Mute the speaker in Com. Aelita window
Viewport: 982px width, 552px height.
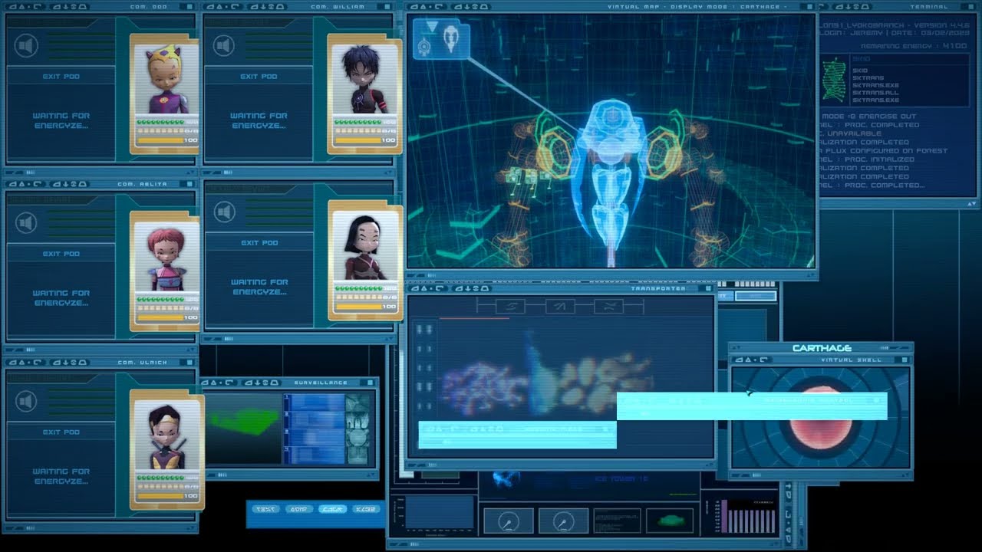pos(26,223)
